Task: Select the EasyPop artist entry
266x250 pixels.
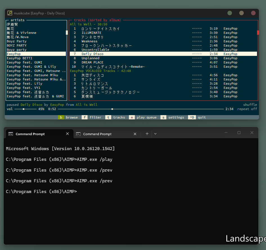Action: (36, 54)
